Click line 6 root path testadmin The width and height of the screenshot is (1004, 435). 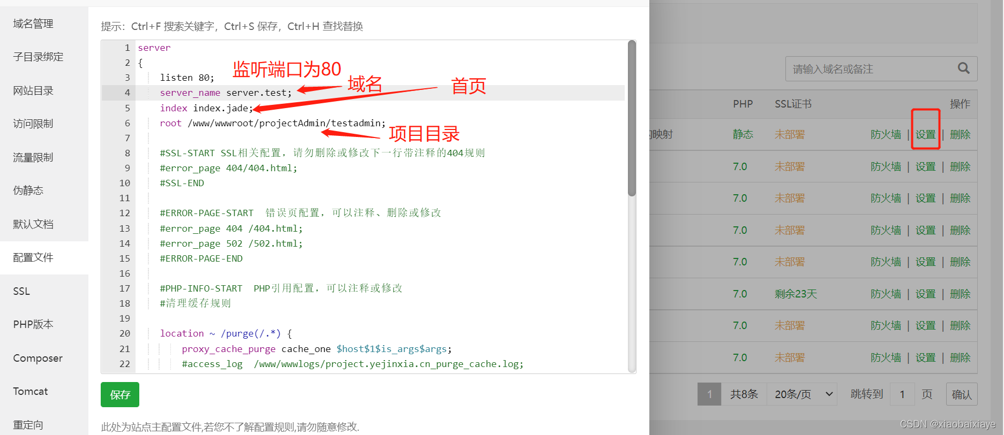273,123
